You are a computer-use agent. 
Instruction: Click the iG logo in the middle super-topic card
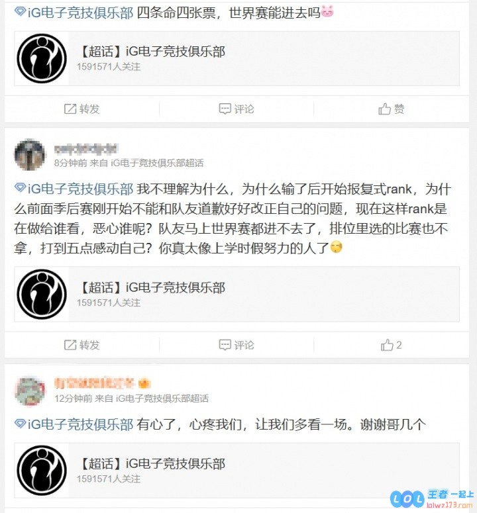pyautogui.click(x=42, y=295)
